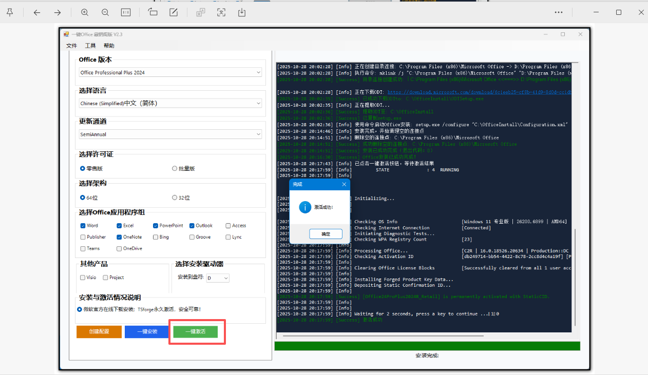Viewport: 648px width, 375px height.
Task: Click the translate image icon
Action: 201,12
